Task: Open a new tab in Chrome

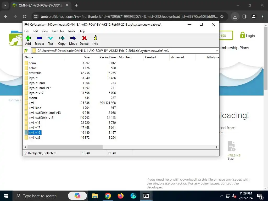Action: coord(76,5)
